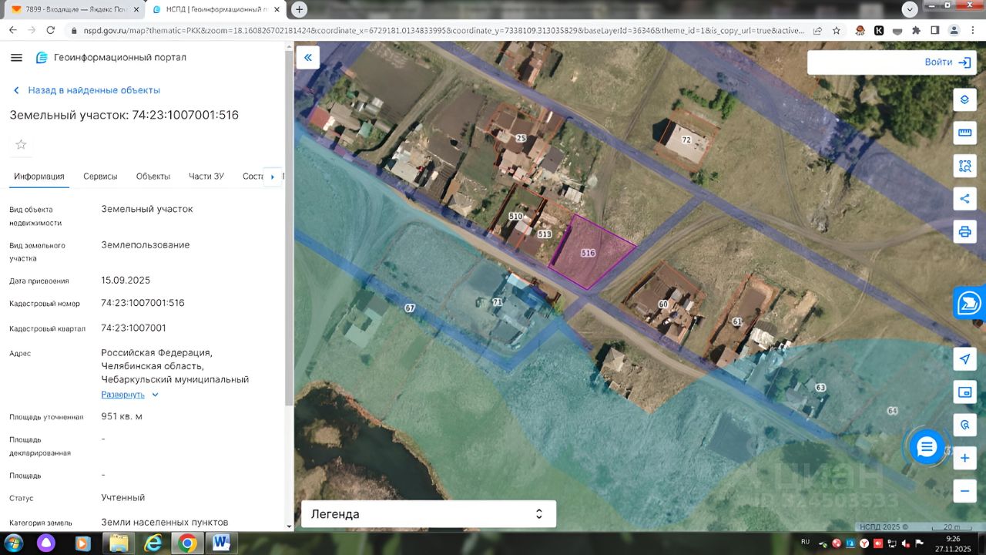Image resolution: width=986 pixels, height=555 pixels.
Task: Toggle the overview map window
Action: click(964, 392)
